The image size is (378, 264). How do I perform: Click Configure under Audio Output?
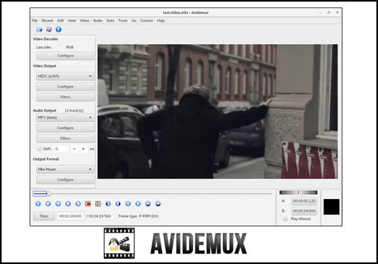pos(65,128)
